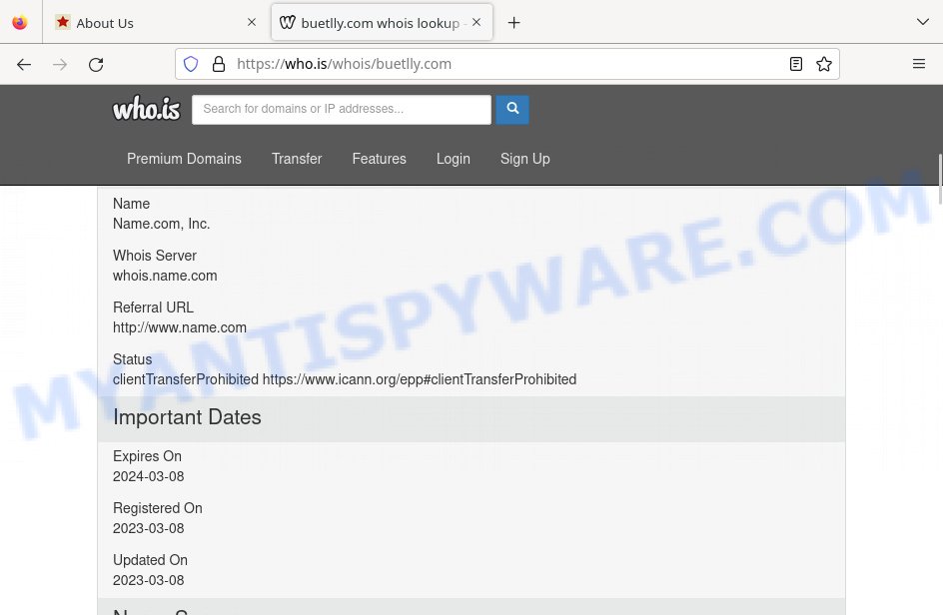Open Features menu item

pyautogui.click(x=379, y=159)
